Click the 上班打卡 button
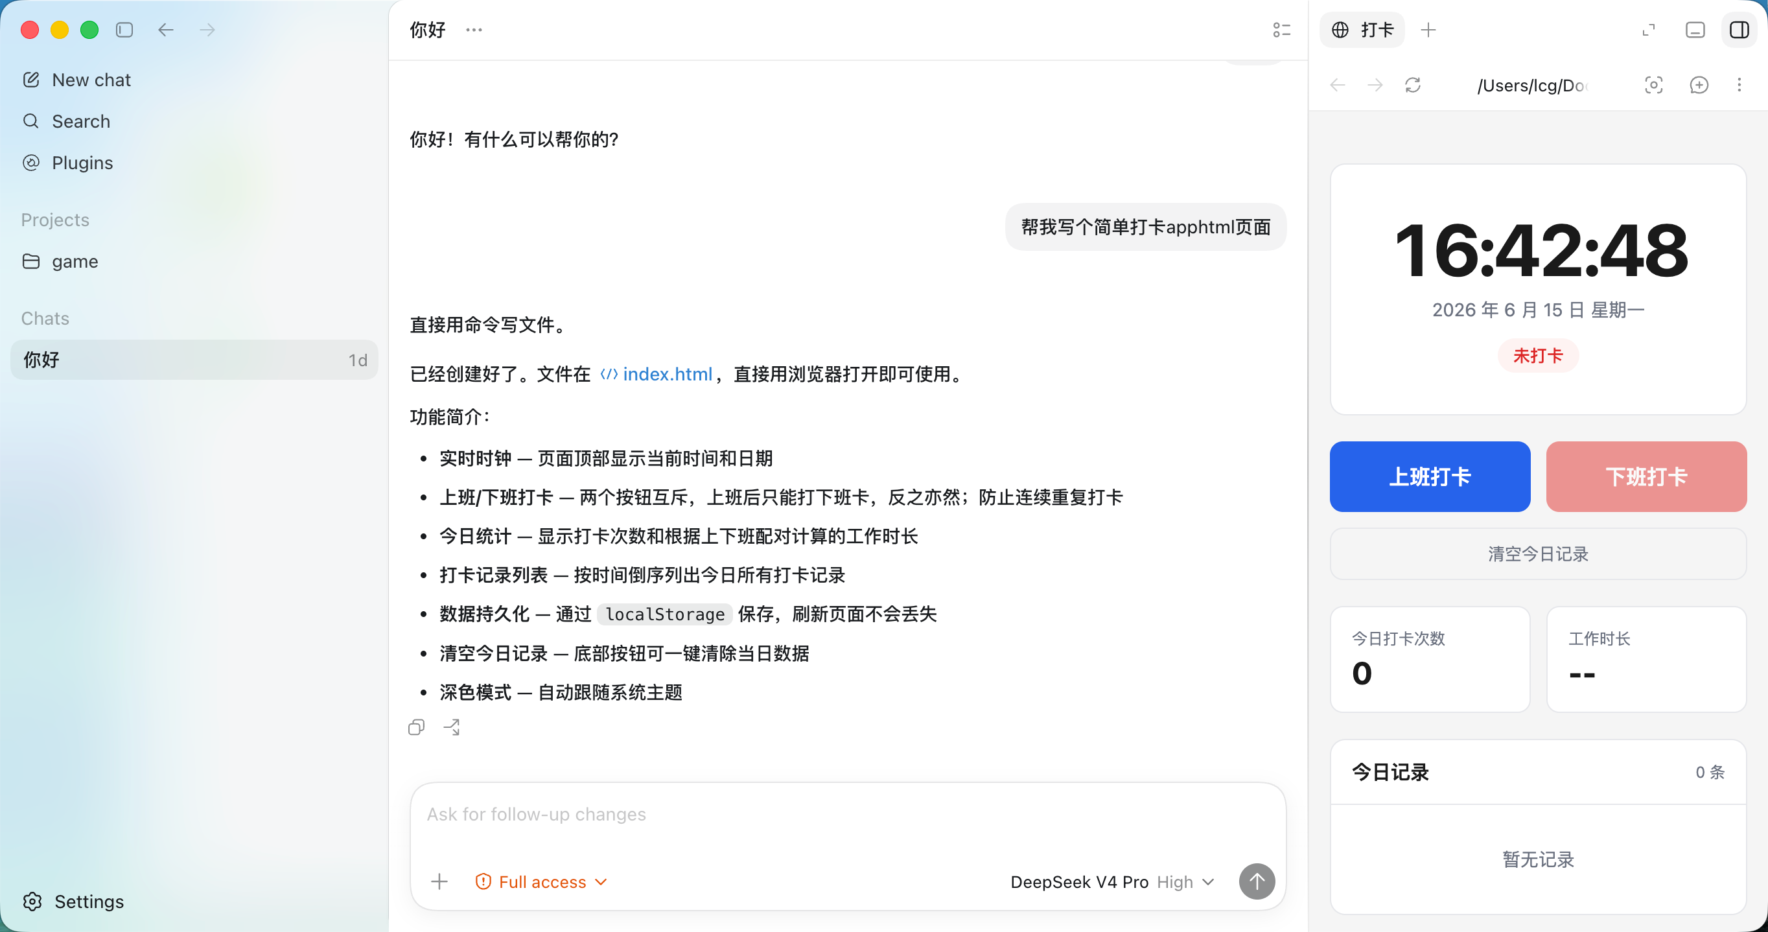Viewport: 1768px width, 932px height. coord(1430,476)
